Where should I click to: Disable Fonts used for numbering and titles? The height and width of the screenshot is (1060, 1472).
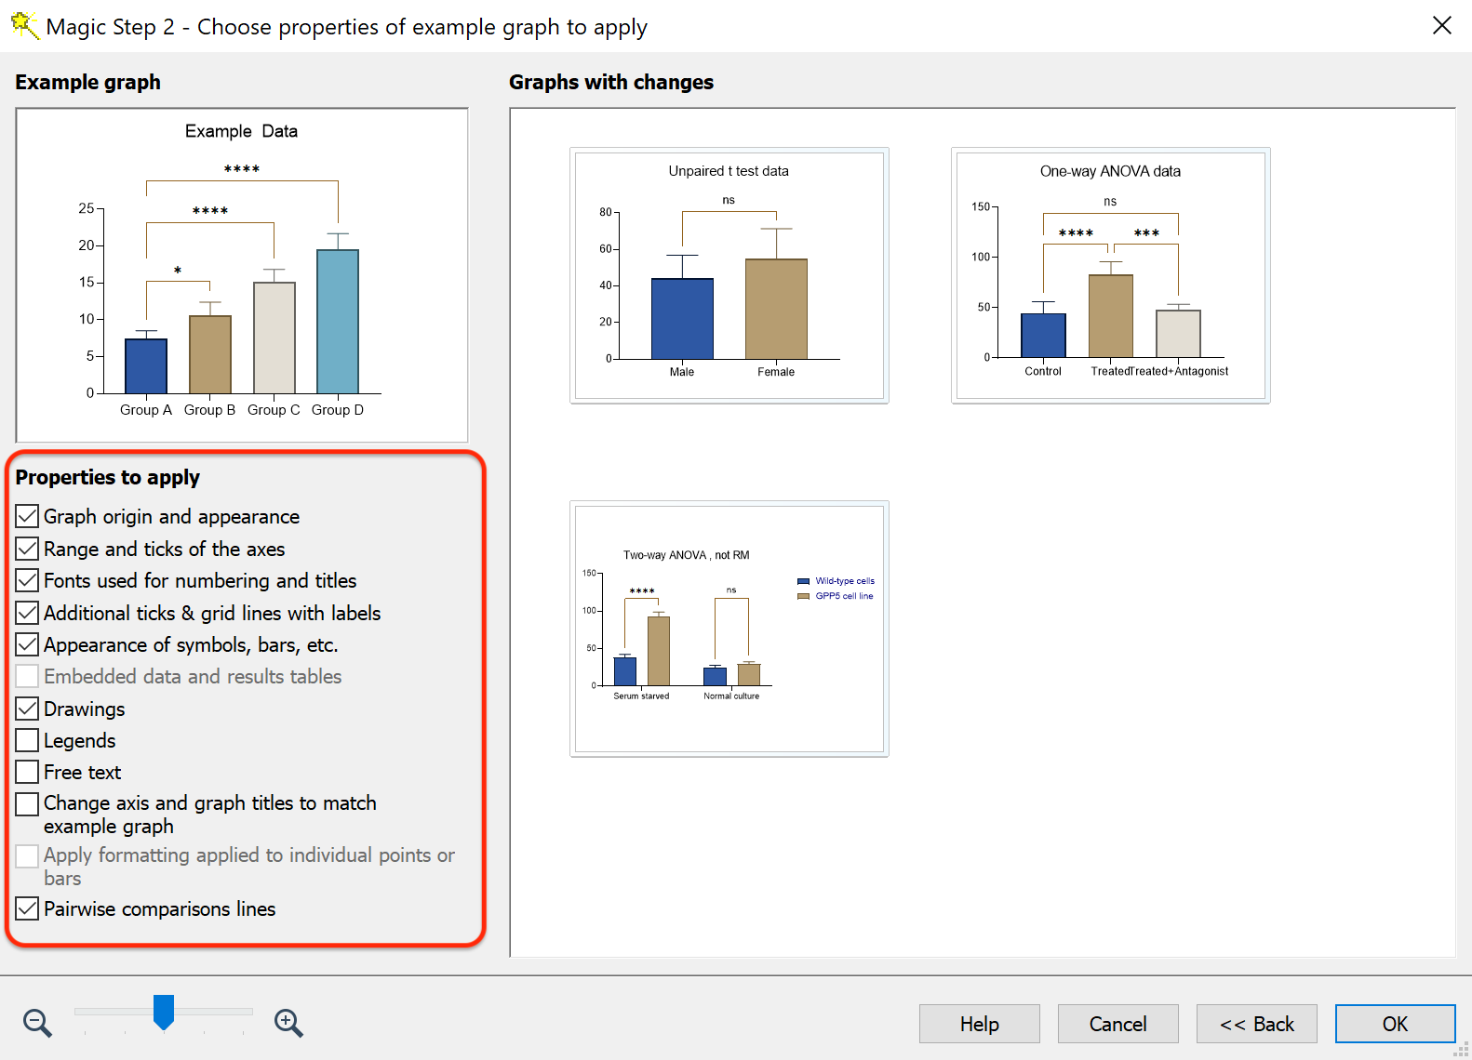click(28, 581)
